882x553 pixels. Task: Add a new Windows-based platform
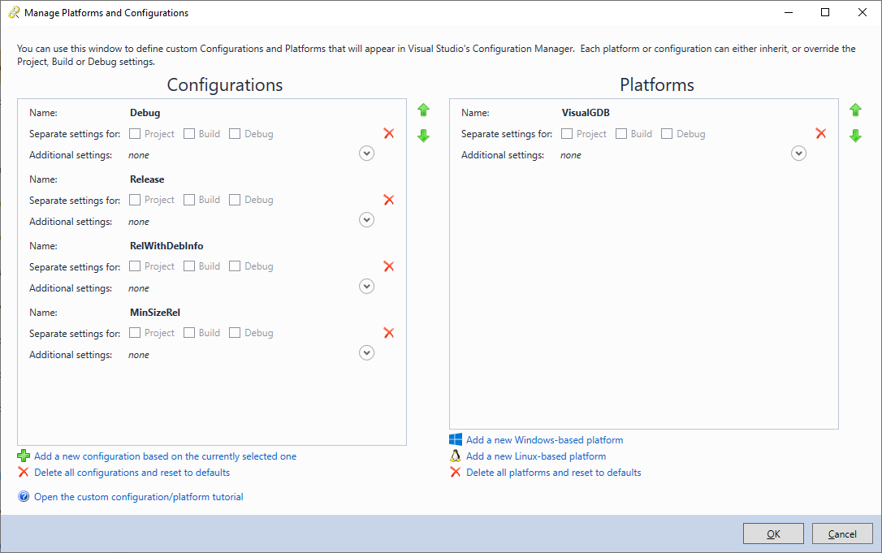544,440
